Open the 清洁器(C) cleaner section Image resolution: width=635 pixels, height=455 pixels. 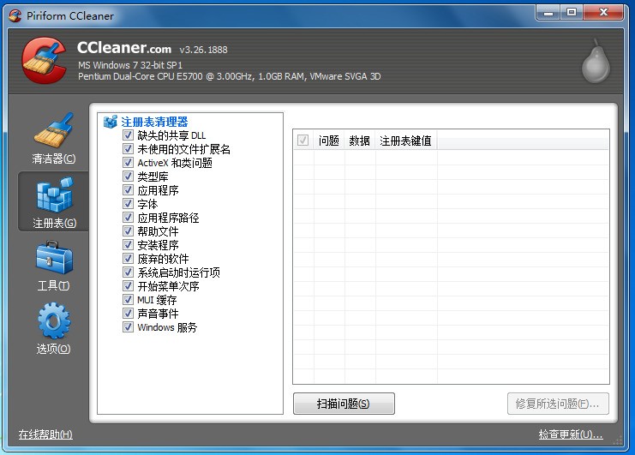coord(53,139)
